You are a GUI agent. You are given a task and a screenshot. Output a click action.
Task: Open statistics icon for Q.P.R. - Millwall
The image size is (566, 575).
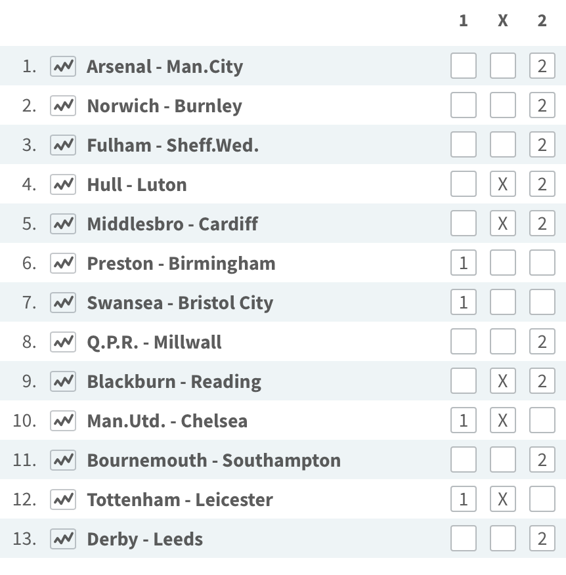[x=63, y=342]
